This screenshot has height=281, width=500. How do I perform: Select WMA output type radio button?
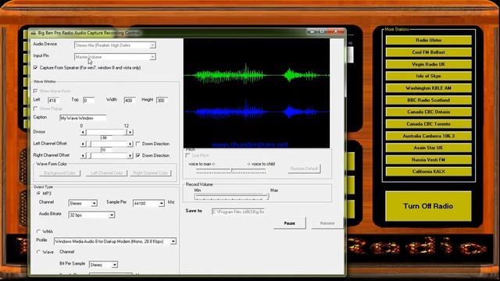point(38,232)
